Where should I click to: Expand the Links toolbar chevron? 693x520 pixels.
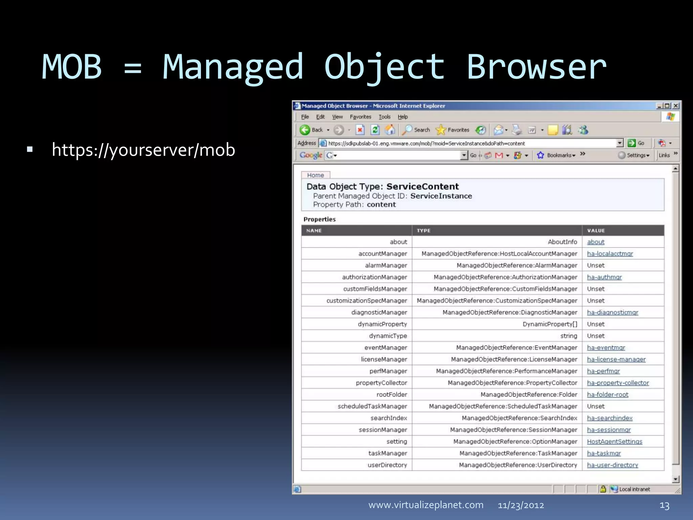[675, 153]
